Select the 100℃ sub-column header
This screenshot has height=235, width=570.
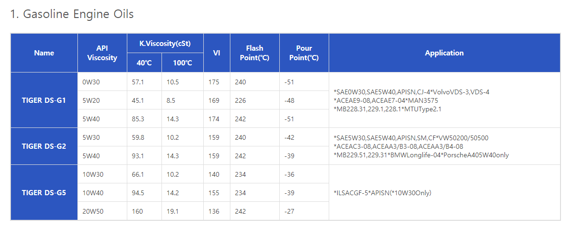182,63
